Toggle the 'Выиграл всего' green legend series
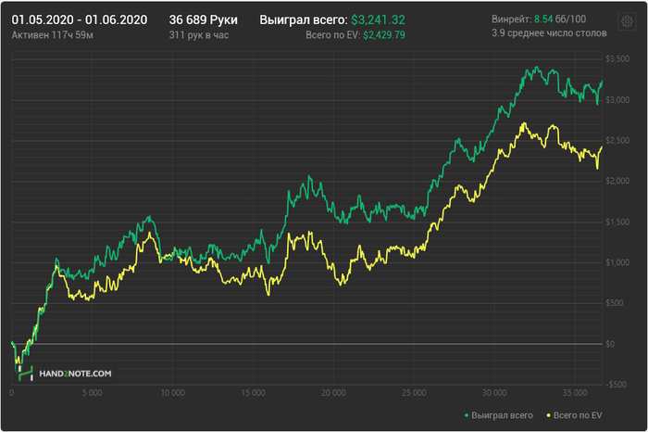 coord(499,415)
